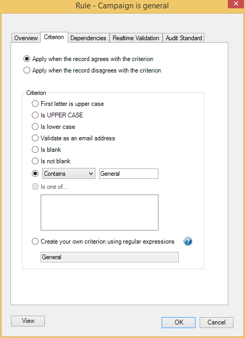Switch to the Dependencies tab
The width and height of the screenshot is (245, 338).
point(88,38)
